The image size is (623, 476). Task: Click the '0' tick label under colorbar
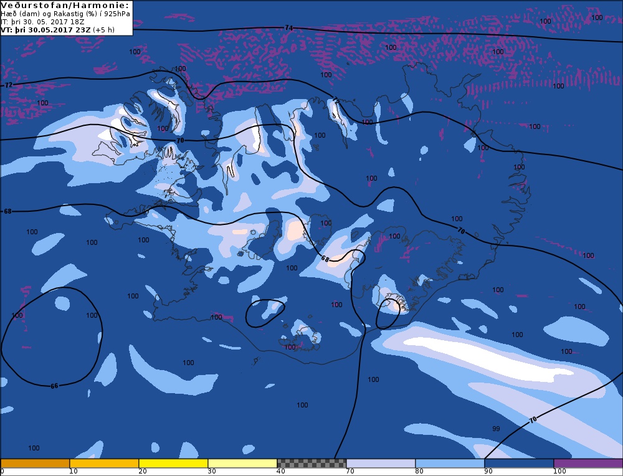click(x=2, y=471)
